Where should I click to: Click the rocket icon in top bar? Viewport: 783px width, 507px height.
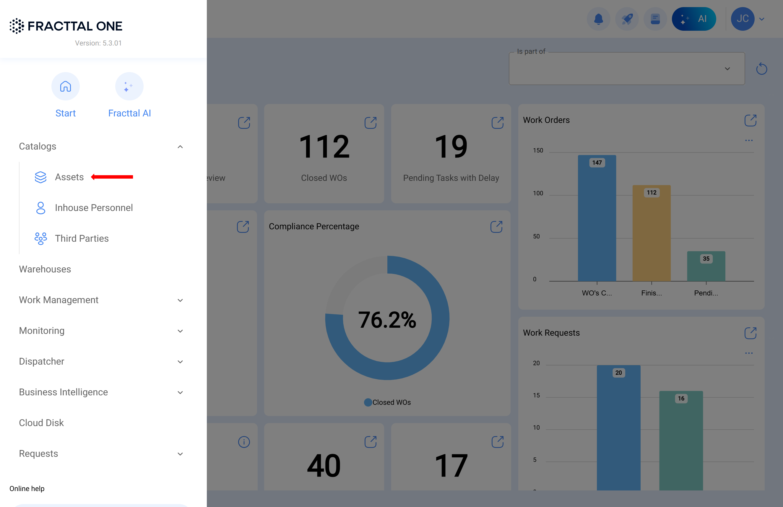627,19
